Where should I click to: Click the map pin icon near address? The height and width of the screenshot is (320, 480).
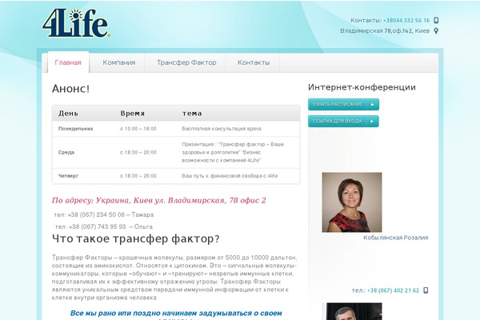pyautogui.click(x=436, y=31)
